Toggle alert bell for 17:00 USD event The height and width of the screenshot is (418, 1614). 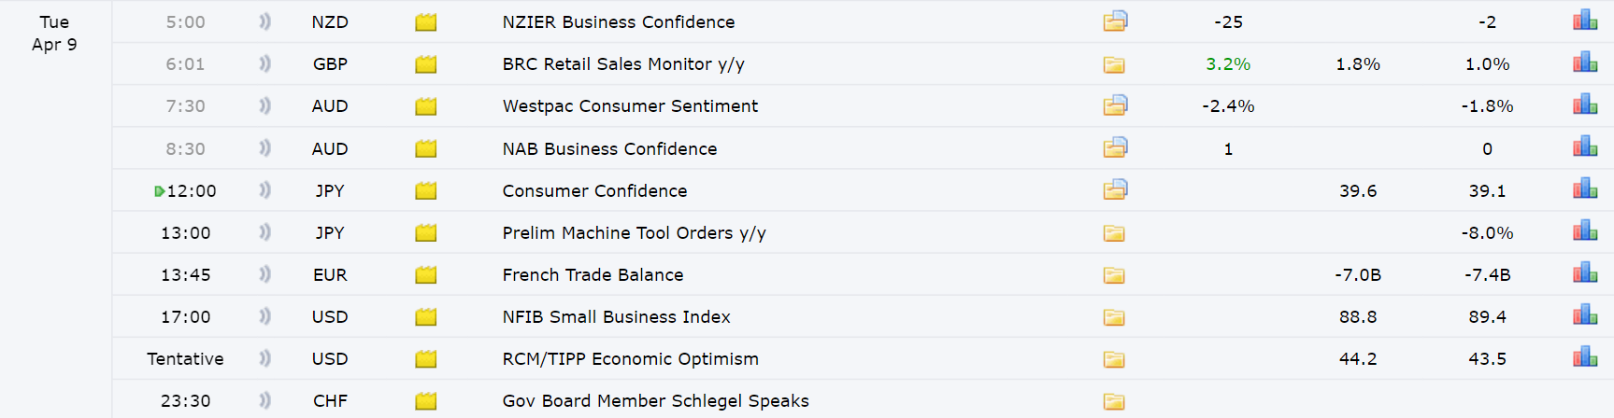pyautogui.click(x=264, y=316)
